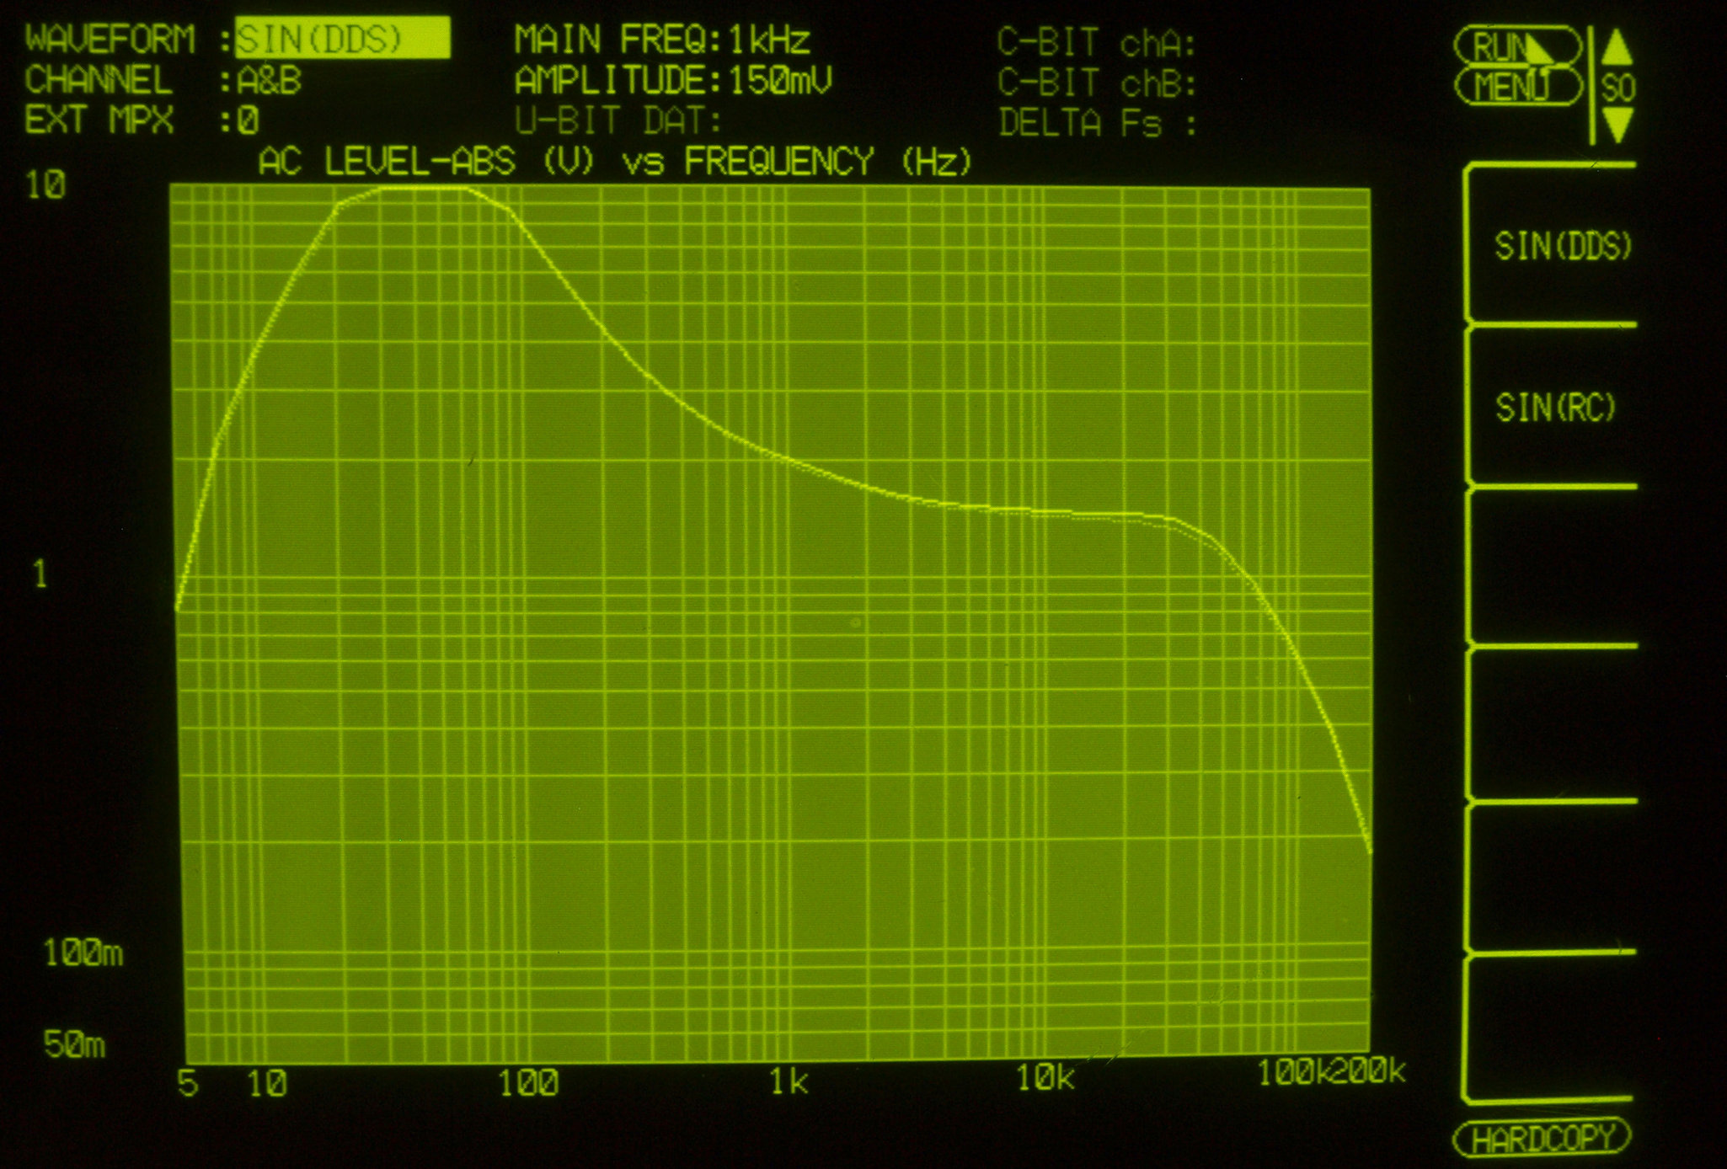Click the C-BIT chA field
Image resolution: width=1727 pixels, height=1169 pixels.
1095,42
